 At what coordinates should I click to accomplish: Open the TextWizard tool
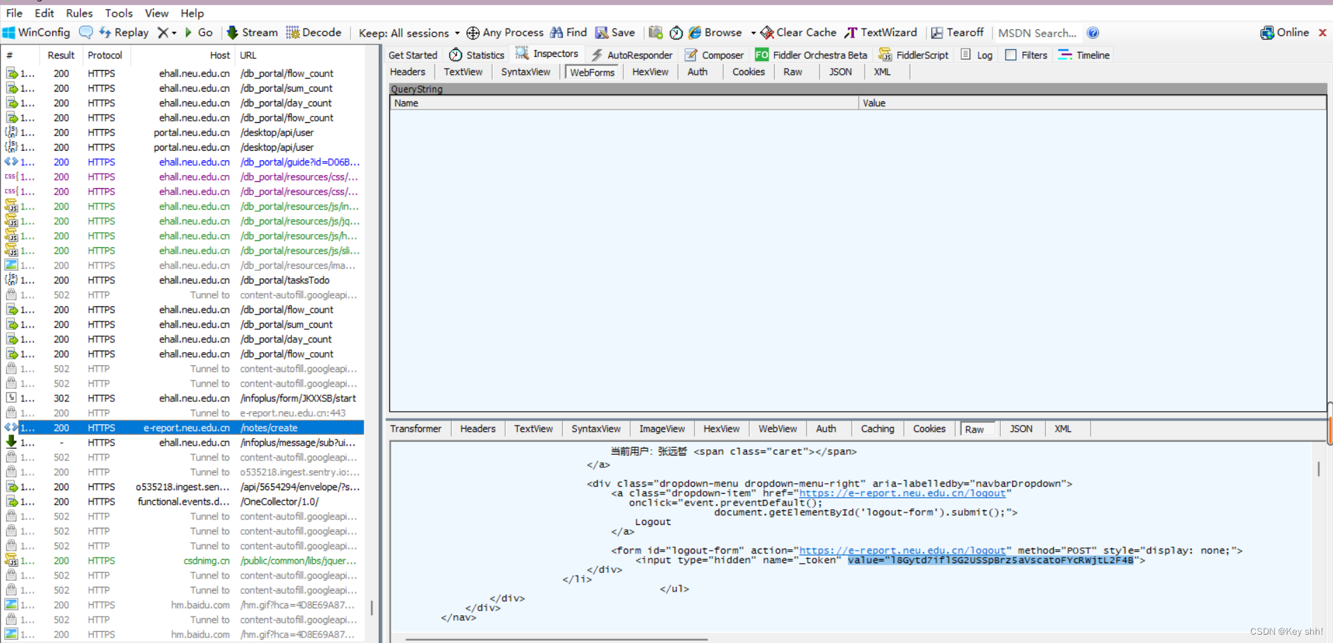point(881,33)
